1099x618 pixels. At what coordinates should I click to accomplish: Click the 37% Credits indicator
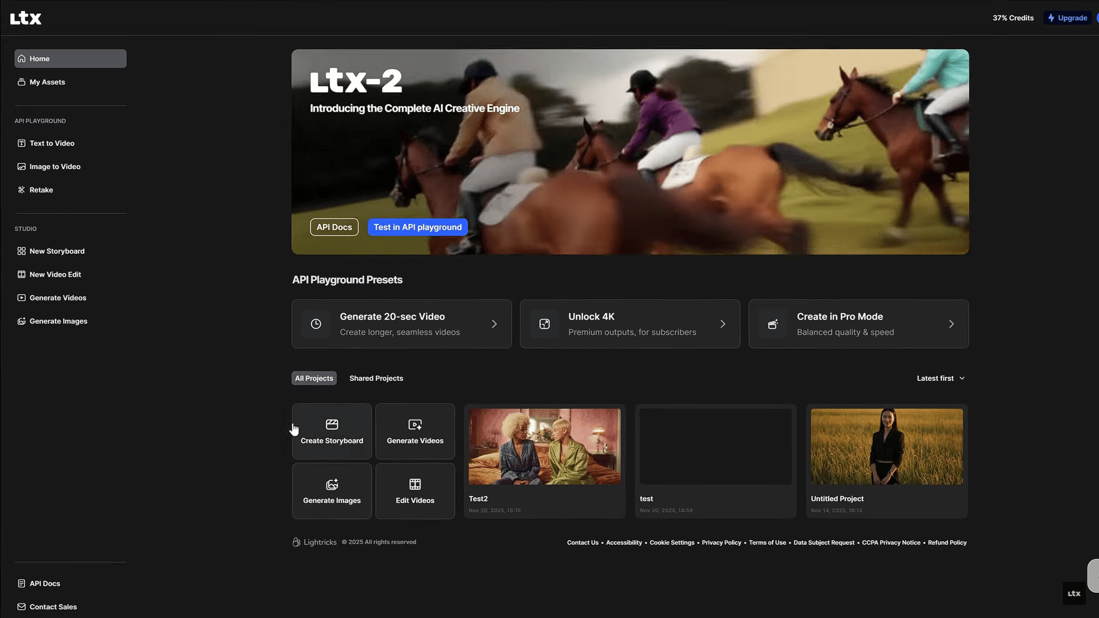pos(1013,18)
